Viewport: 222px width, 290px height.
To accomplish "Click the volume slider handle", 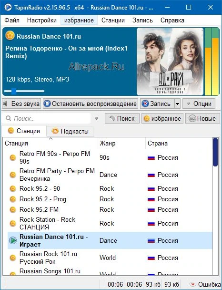I will tap(14, 91).
